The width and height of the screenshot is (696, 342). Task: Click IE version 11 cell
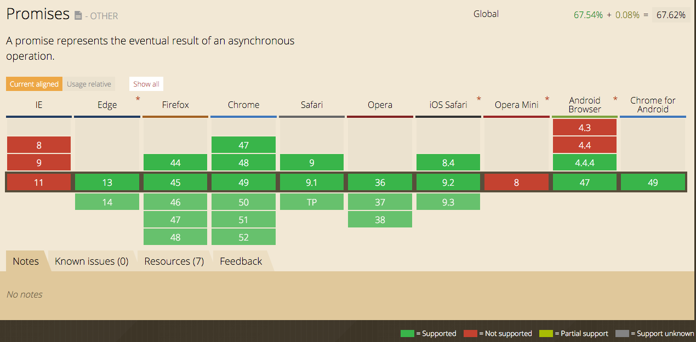[39, 183]
